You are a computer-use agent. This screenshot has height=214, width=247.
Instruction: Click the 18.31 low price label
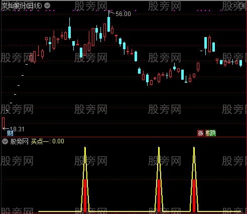(17, 129)
